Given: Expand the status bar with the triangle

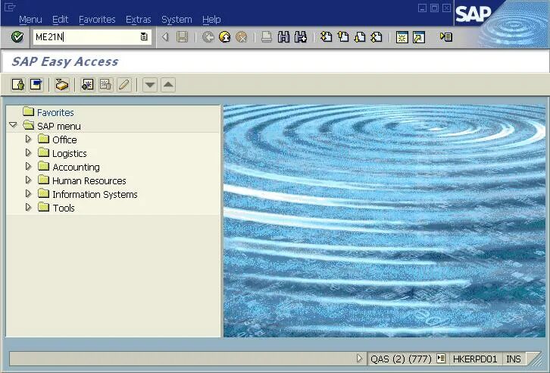Looking at the screenshot, I should [x=359, y=359].
